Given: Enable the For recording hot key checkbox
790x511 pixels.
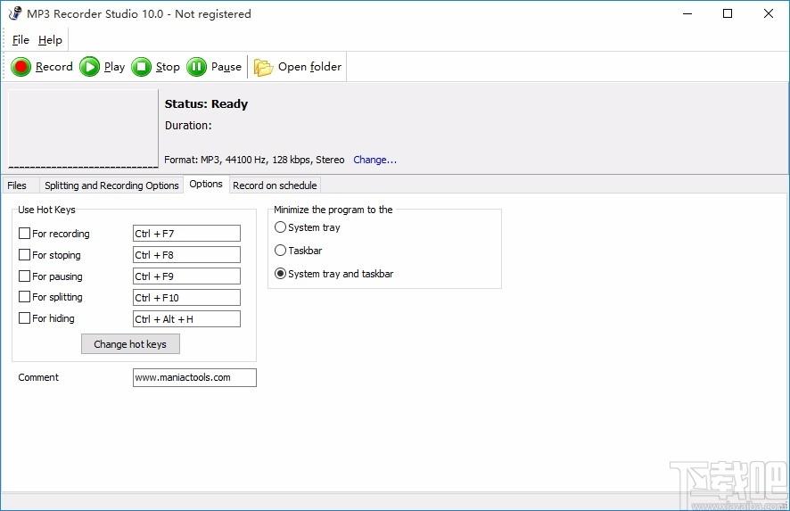Looking at the screenshot, I should point(24,234).
